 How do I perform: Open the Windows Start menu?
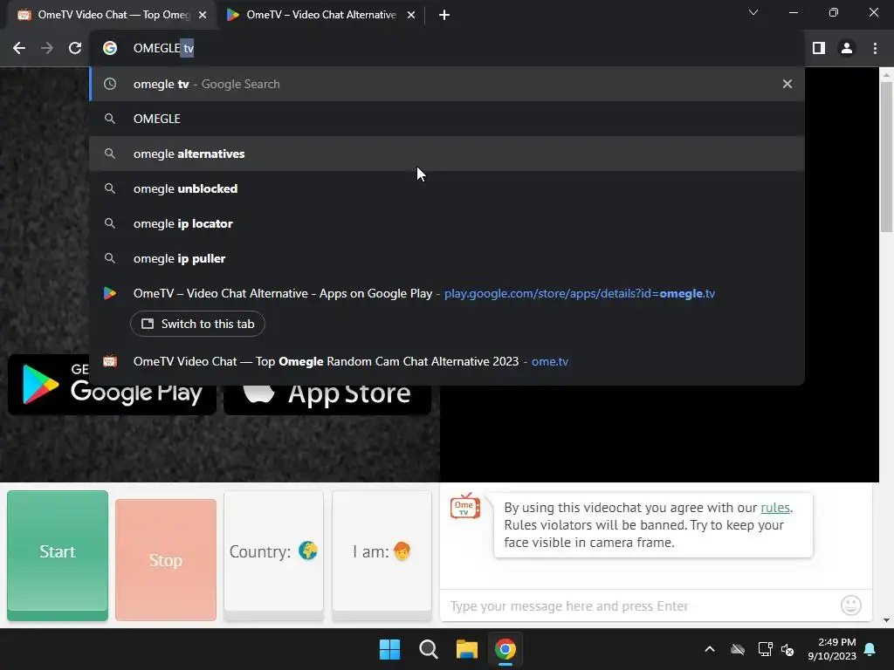pos(390,649)
